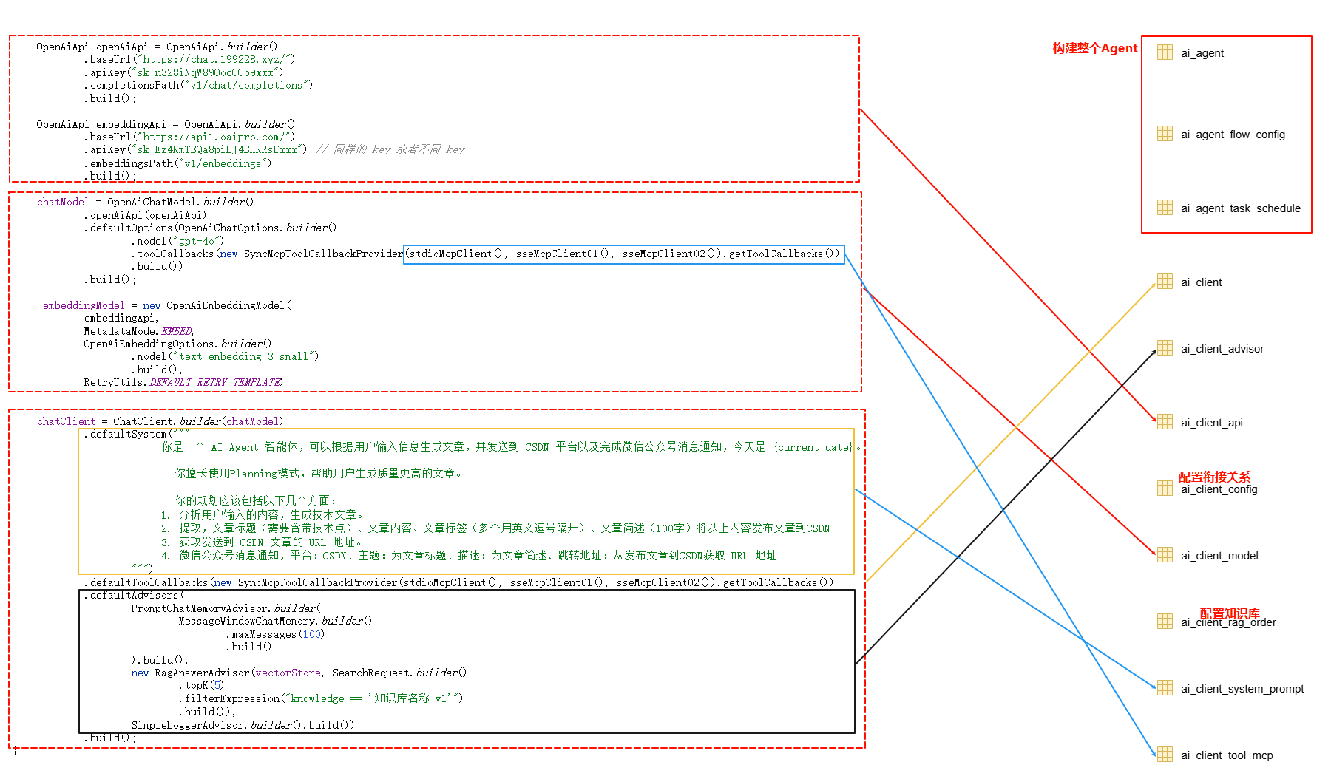Click the ai_client_model table icon
The image size is (1331, 779).
(1165, 555)
